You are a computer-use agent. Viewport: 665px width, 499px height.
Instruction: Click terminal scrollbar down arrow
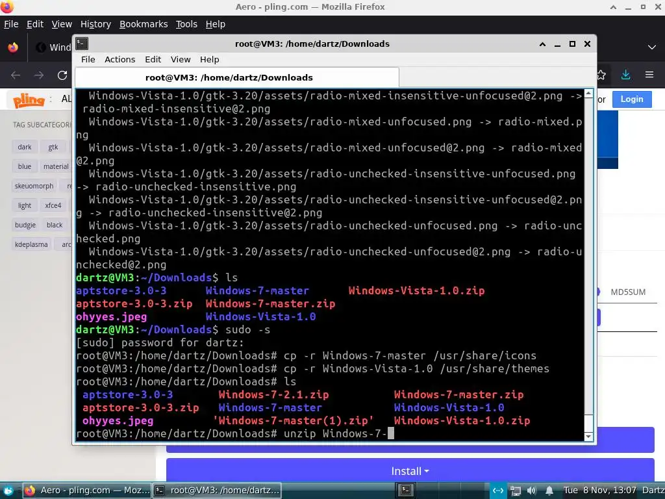tap(588, 436)
